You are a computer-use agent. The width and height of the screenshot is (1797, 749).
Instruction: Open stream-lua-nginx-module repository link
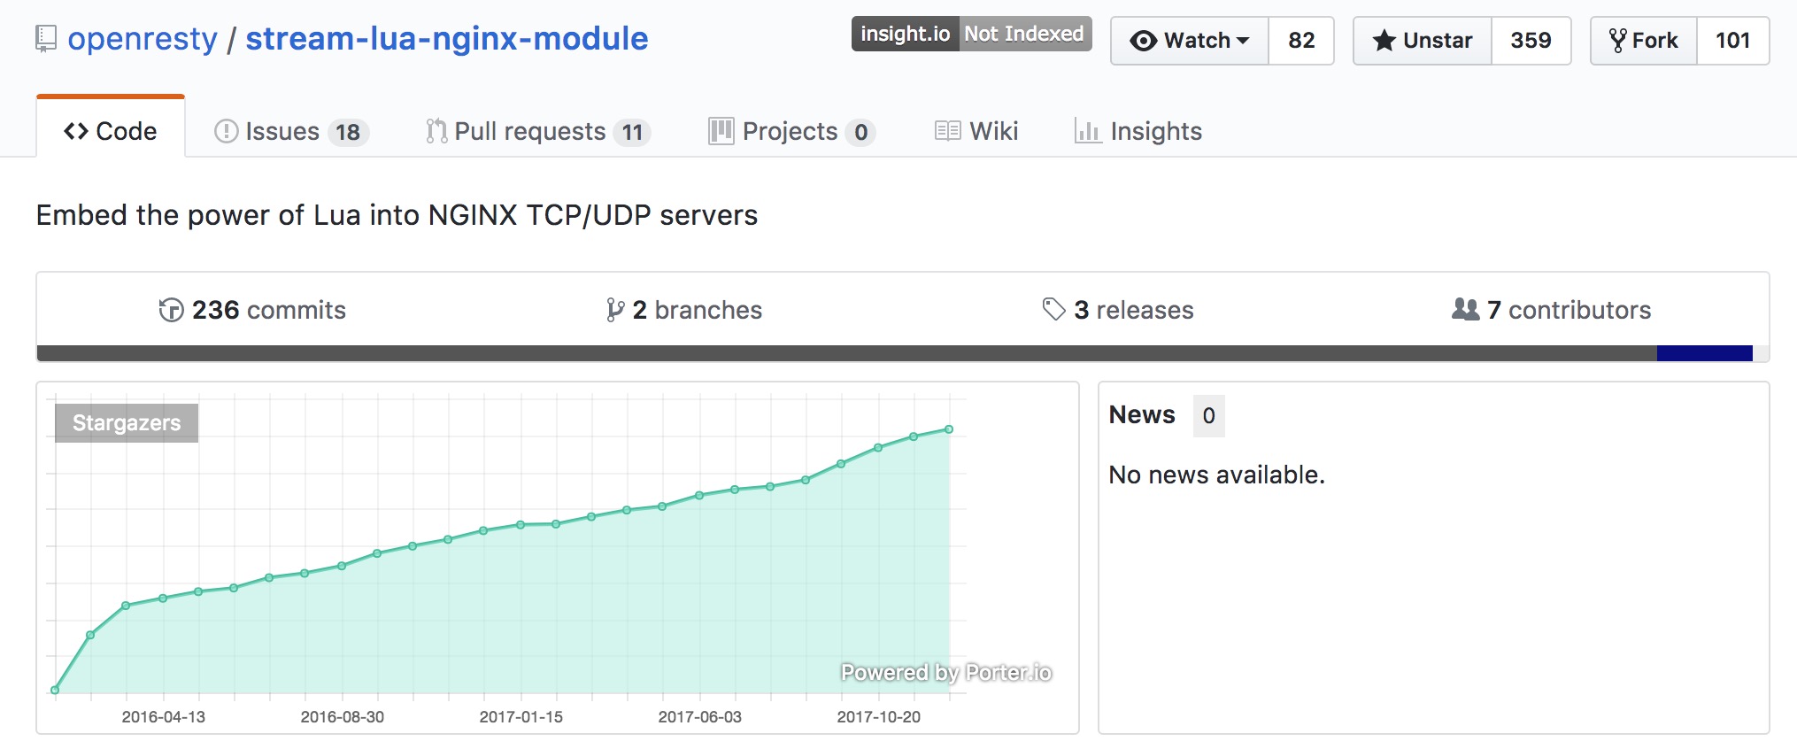(447, 39)
